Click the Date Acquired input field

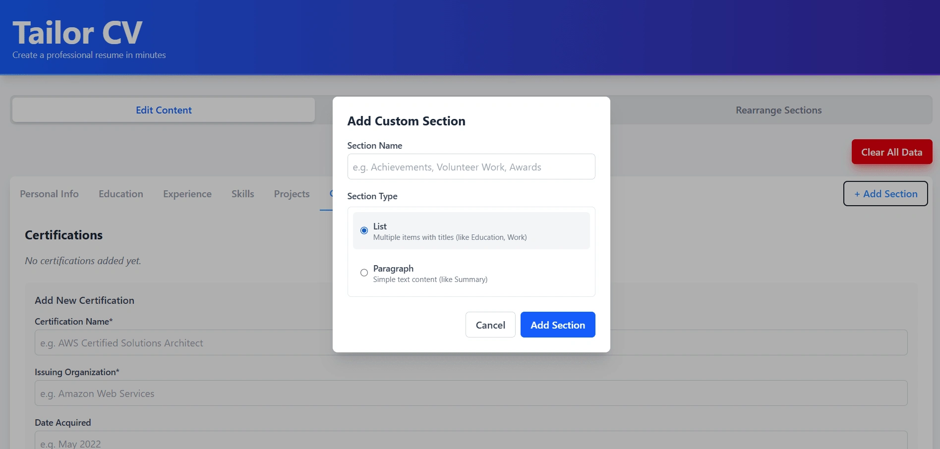pyautogui.click(x=471, y=440)
